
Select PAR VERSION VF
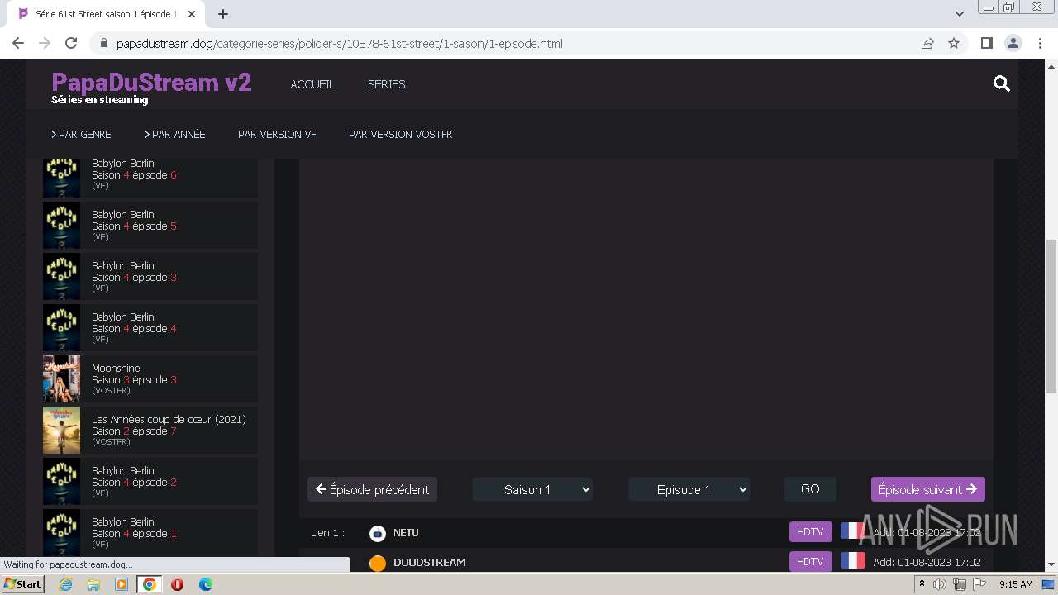(x=277, y=134)
